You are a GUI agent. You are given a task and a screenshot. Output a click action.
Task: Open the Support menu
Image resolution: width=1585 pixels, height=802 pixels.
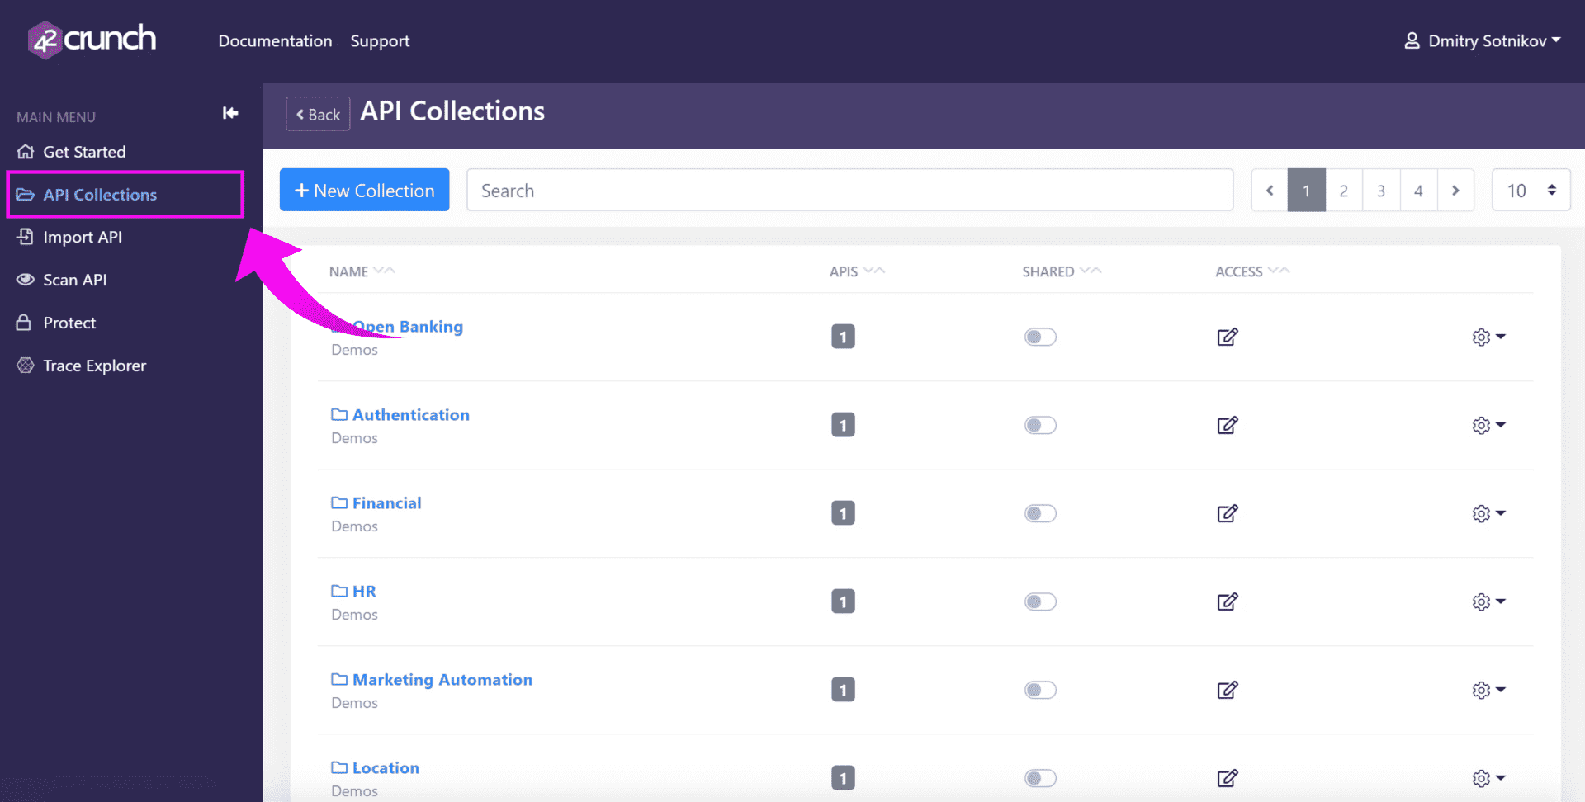click(380, 40)
